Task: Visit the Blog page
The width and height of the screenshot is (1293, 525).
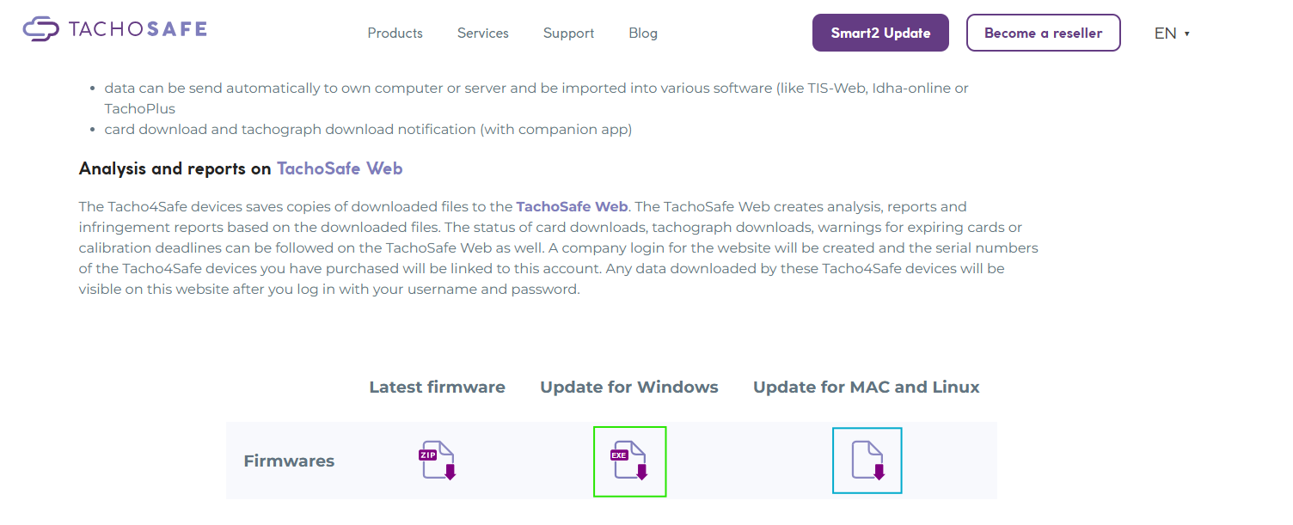Action: 643,33
